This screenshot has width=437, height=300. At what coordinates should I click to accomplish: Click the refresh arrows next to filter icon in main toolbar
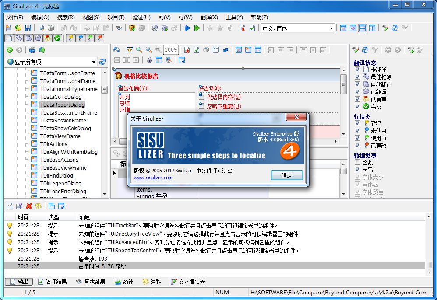[x=395, y=28]
